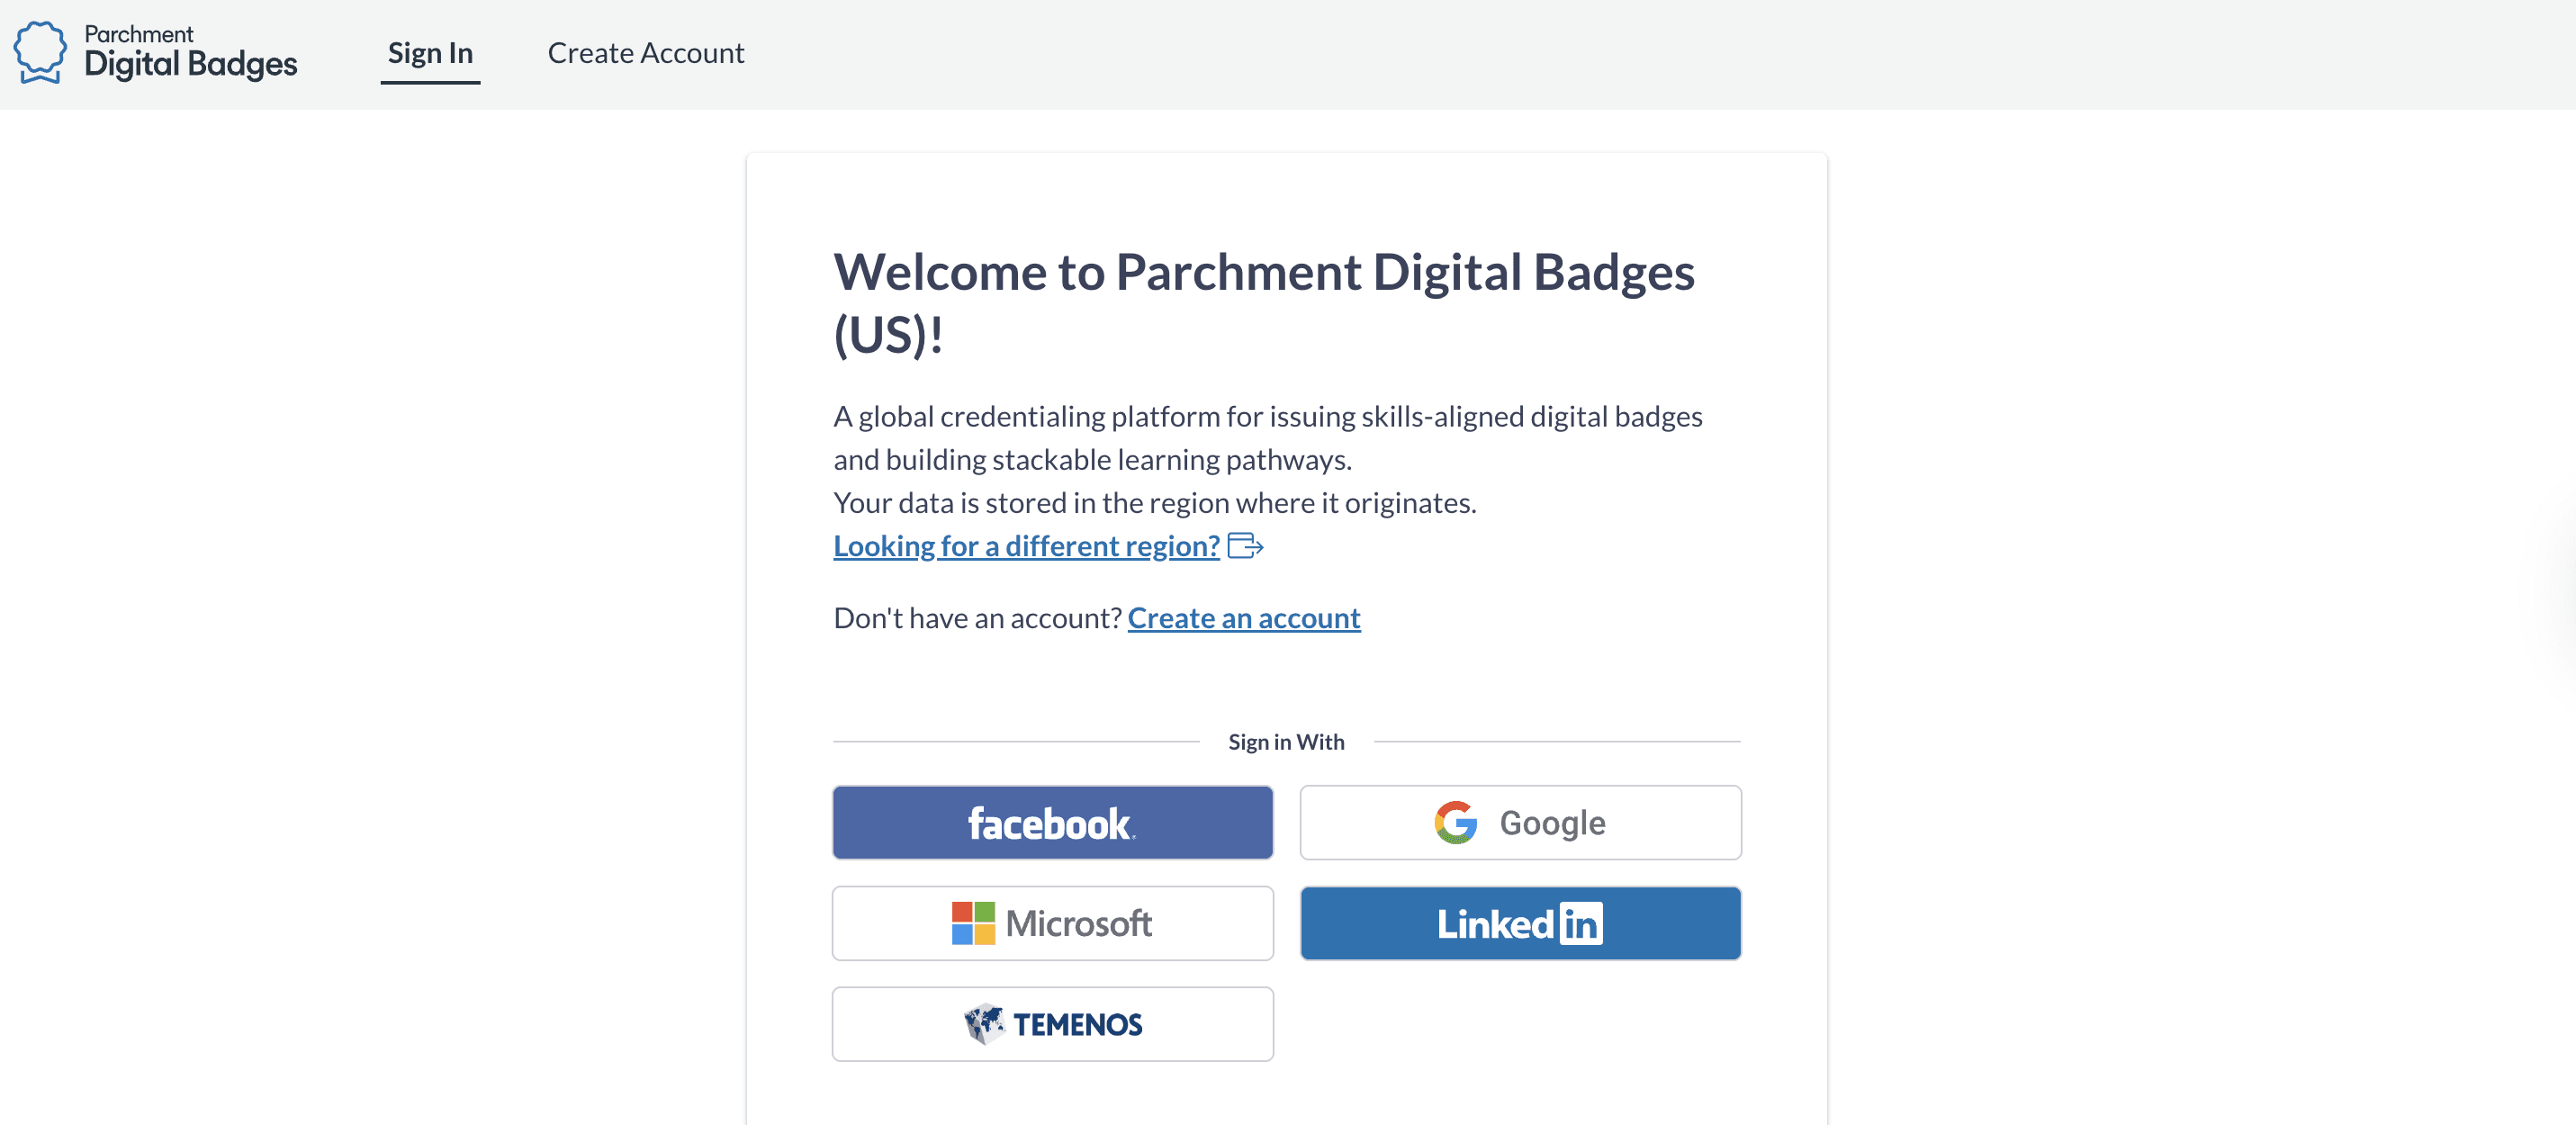The width and height of the screenshot is (2576, 1125).
Task: Click the 'Parchment Digital Badges' header wordmark
Action: pos(191,52)
